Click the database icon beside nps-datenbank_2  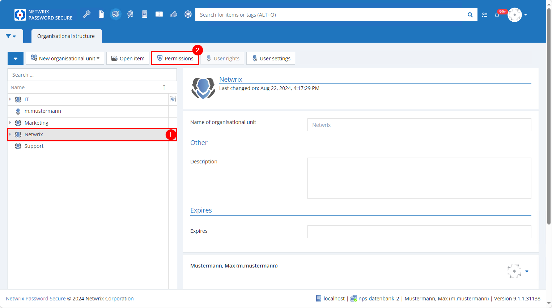354,299
